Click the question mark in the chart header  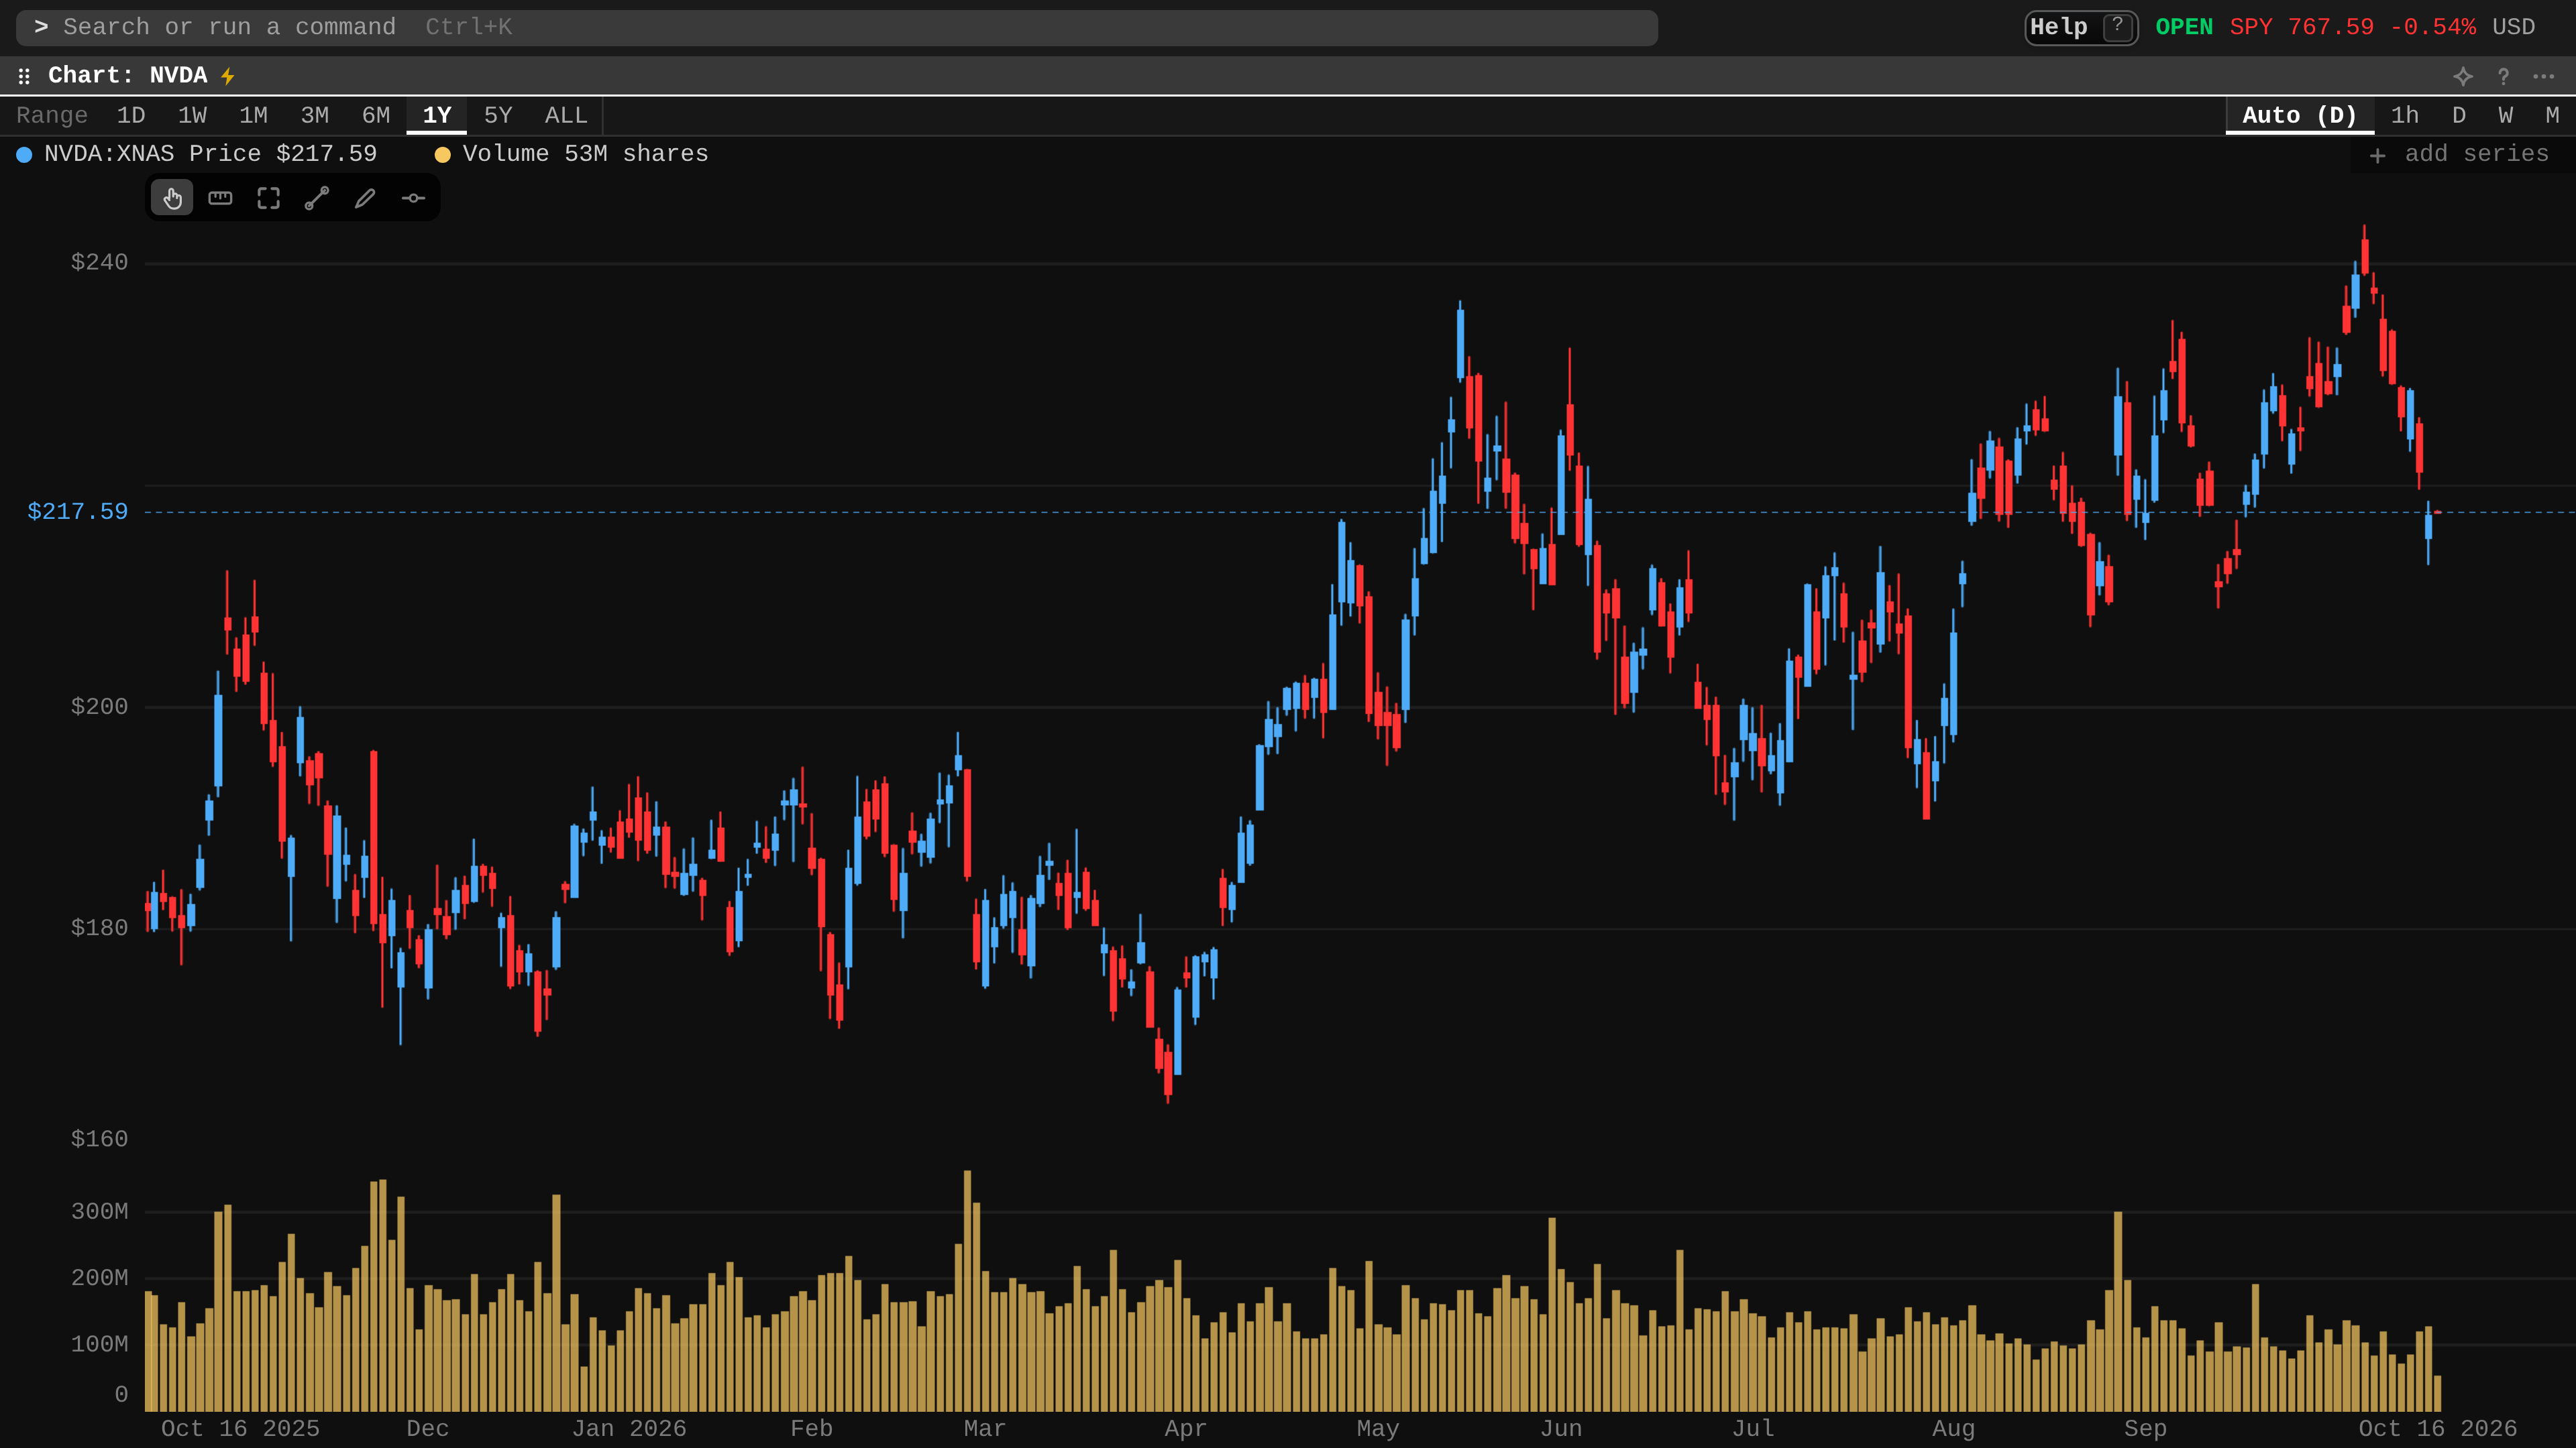(x=2503, y=76)
